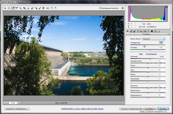173x114 pixels.
Task: Click the Температура value field
Action: point(162,43)
